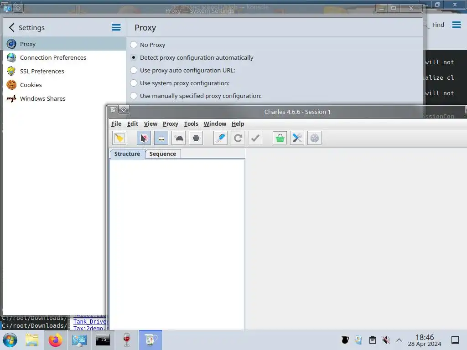Switch to the Sequence tab
This screenshot has height=350, width=467.
(163, 154)
